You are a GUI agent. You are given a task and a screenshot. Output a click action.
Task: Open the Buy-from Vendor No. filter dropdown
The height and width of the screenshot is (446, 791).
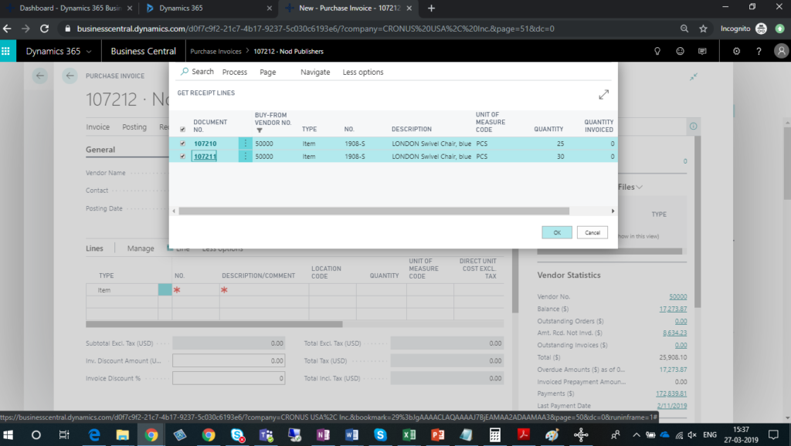click(259, 130)
